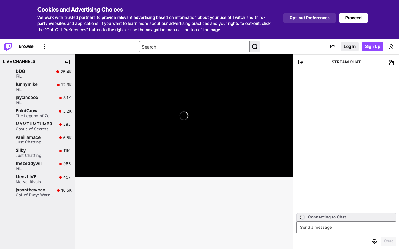Open thezeddywill live channel

[x=37, y=166]
